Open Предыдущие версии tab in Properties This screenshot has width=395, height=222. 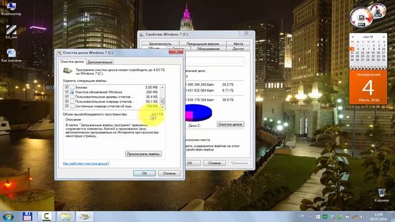tap(202, 44)
